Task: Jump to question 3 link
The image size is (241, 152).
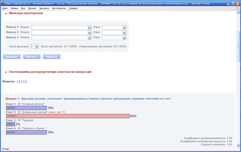Action: click(x=21, y=81)
